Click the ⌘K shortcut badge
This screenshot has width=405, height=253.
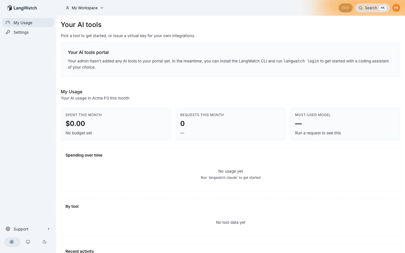click(383, 8)
